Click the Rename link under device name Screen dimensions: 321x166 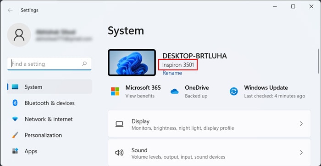pyautogui.click(x=172, y=73)
